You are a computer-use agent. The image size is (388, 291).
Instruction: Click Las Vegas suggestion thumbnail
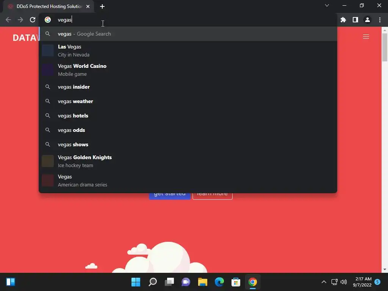(x=48, y=50)
